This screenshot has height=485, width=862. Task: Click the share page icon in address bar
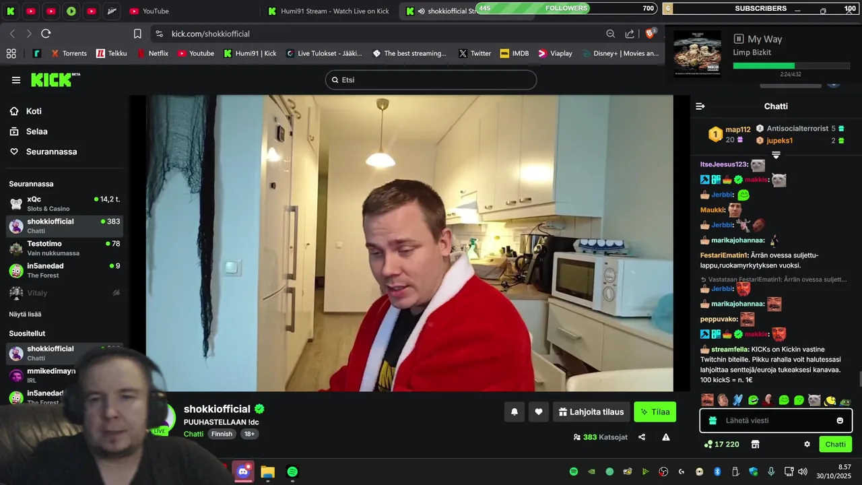[630, 34]
